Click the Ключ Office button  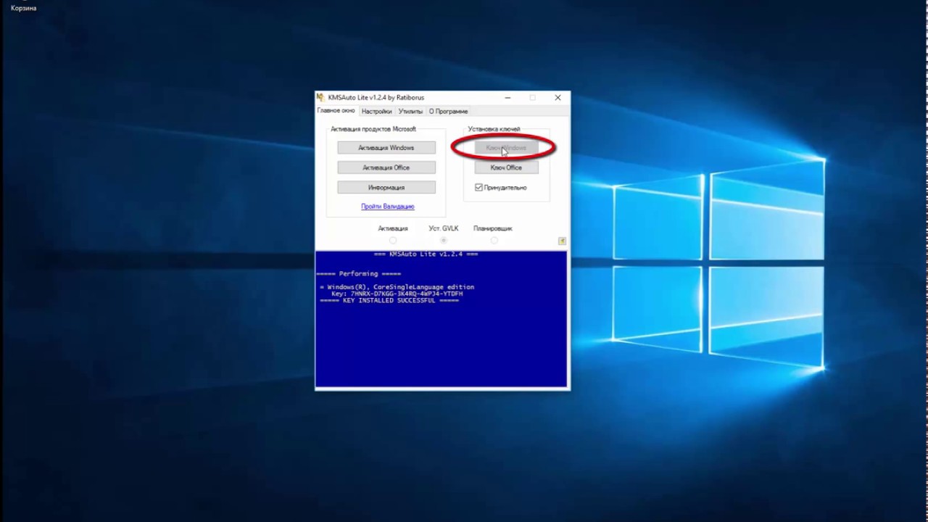[506, 167]
